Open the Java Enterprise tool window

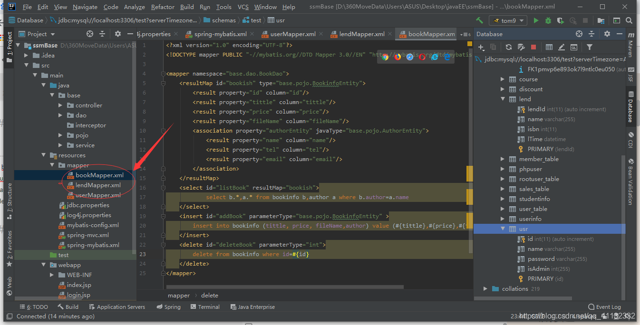pyautogui.click(x=252, y=307)
